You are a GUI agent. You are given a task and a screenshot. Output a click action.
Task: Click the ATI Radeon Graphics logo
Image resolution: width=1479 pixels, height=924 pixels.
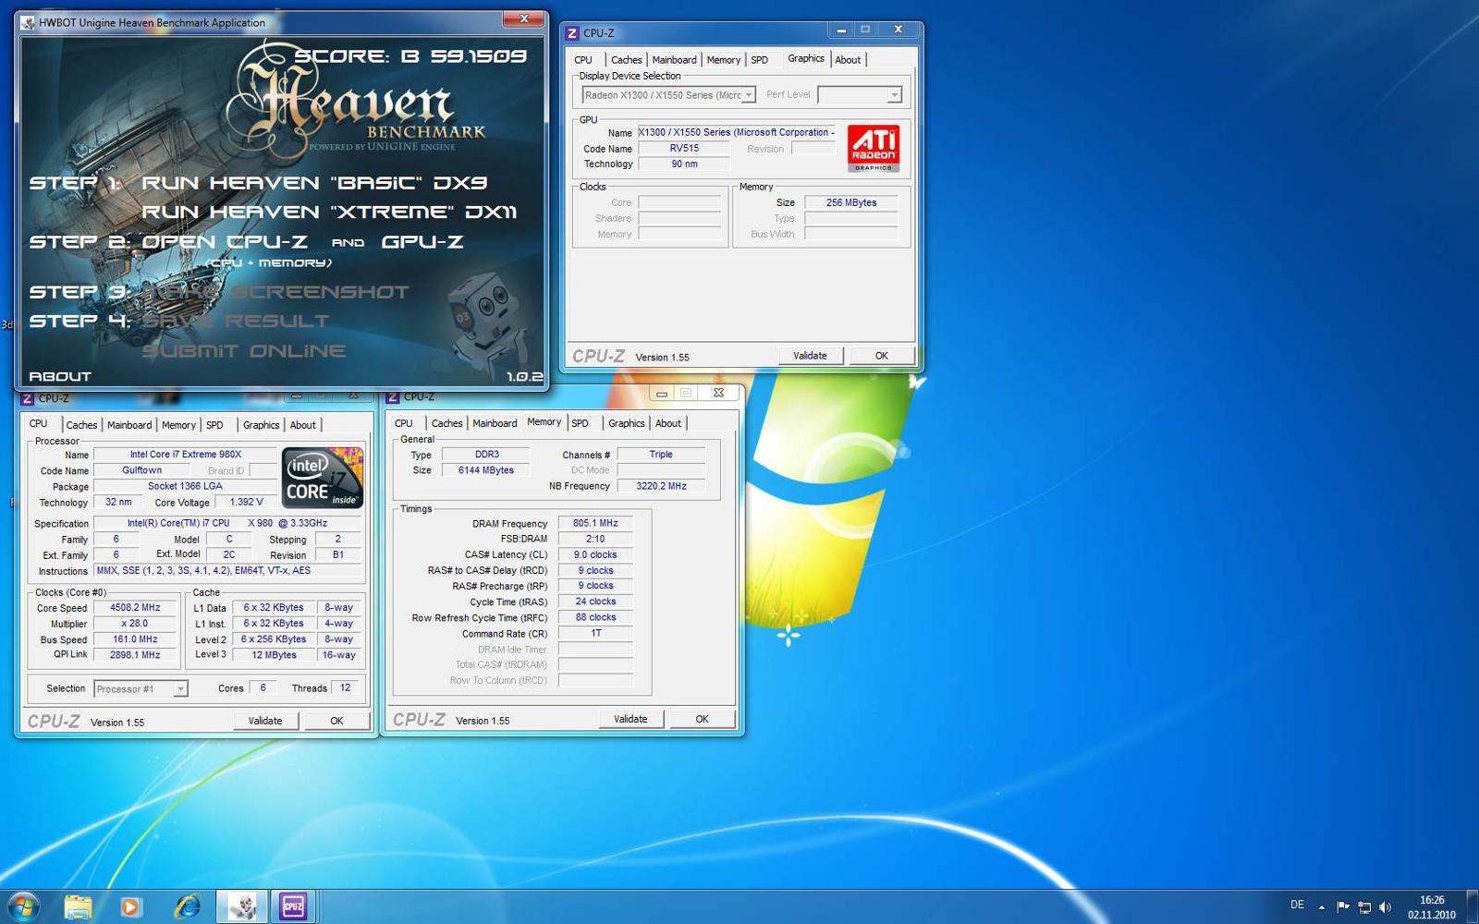(x=874, y=149)
